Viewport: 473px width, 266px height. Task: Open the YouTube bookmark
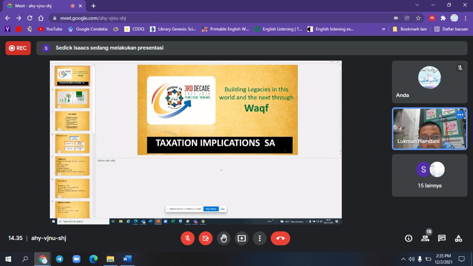tap(50, 29)
